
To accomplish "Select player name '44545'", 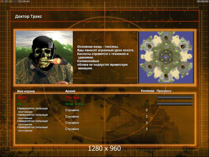I will point(22,97).
